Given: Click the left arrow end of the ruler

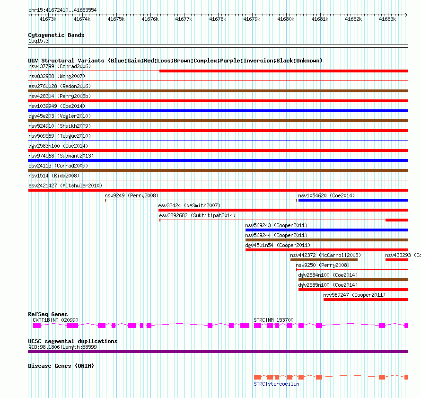Looking at the screenshot, I should pyautogui.click(x=29, y=15).
